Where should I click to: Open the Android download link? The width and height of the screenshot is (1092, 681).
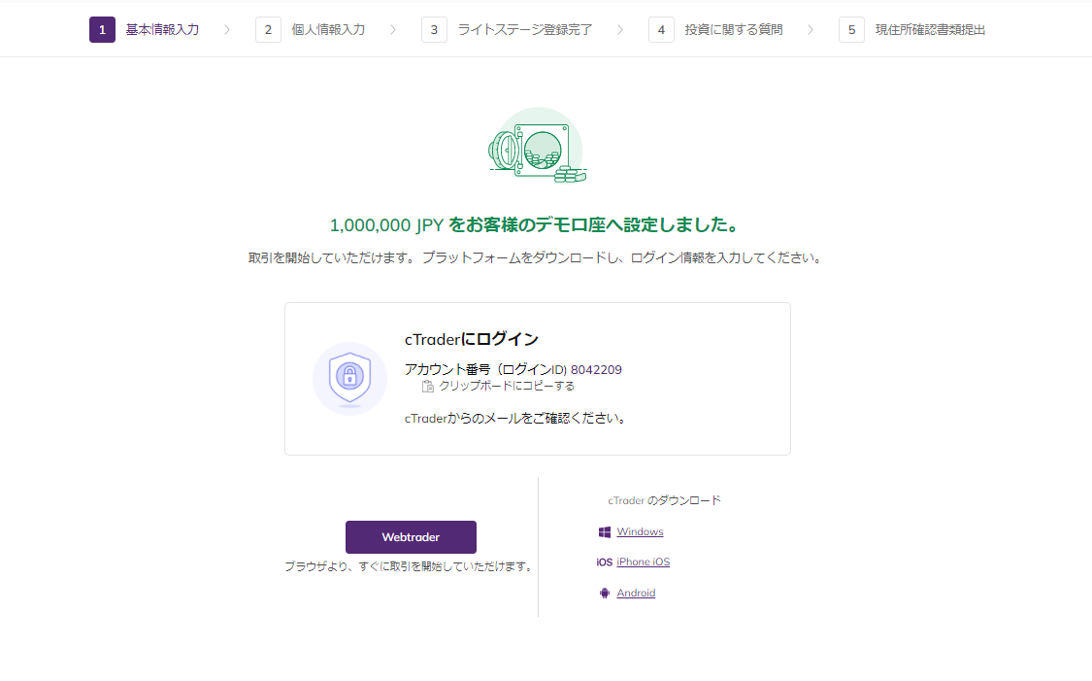tap(636, 594)
